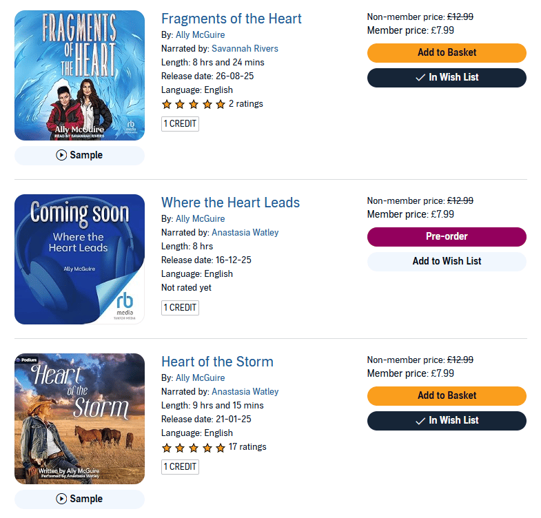This screenshot has height=518, width=541.
Task: Play sample of Fragments of the Heart
Action: 79,156
